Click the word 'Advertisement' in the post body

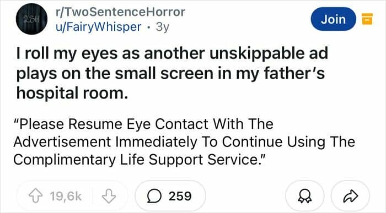(62, 142)
